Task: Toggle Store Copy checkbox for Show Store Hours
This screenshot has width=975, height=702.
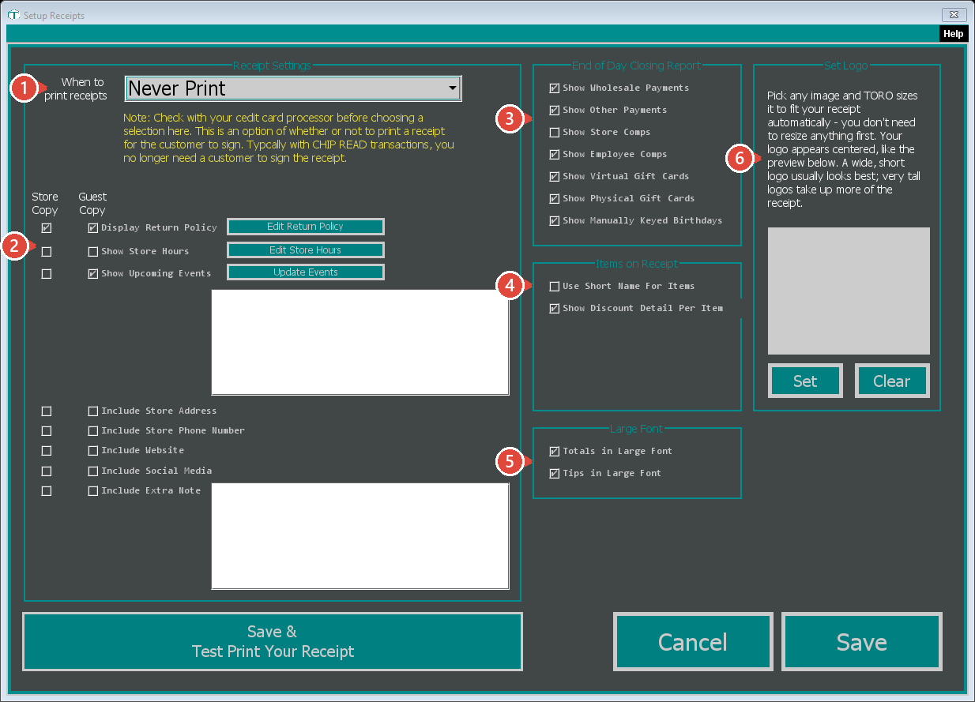Action: [x=47, y=252]
